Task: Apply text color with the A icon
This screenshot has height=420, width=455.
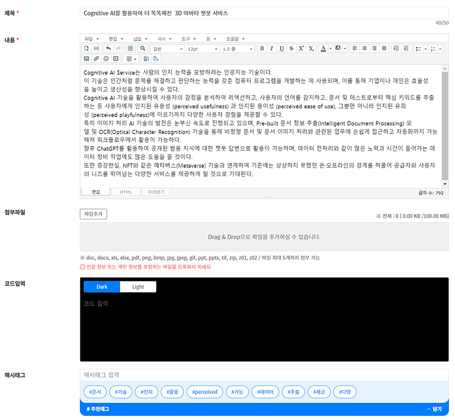Action: (323, 49)
